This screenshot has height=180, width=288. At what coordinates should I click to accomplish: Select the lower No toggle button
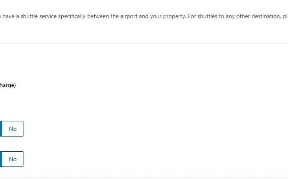(x=13, y=159)
